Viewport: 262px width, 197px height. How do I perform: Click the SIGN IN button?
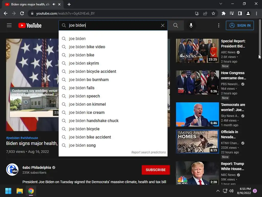point(239,25)
